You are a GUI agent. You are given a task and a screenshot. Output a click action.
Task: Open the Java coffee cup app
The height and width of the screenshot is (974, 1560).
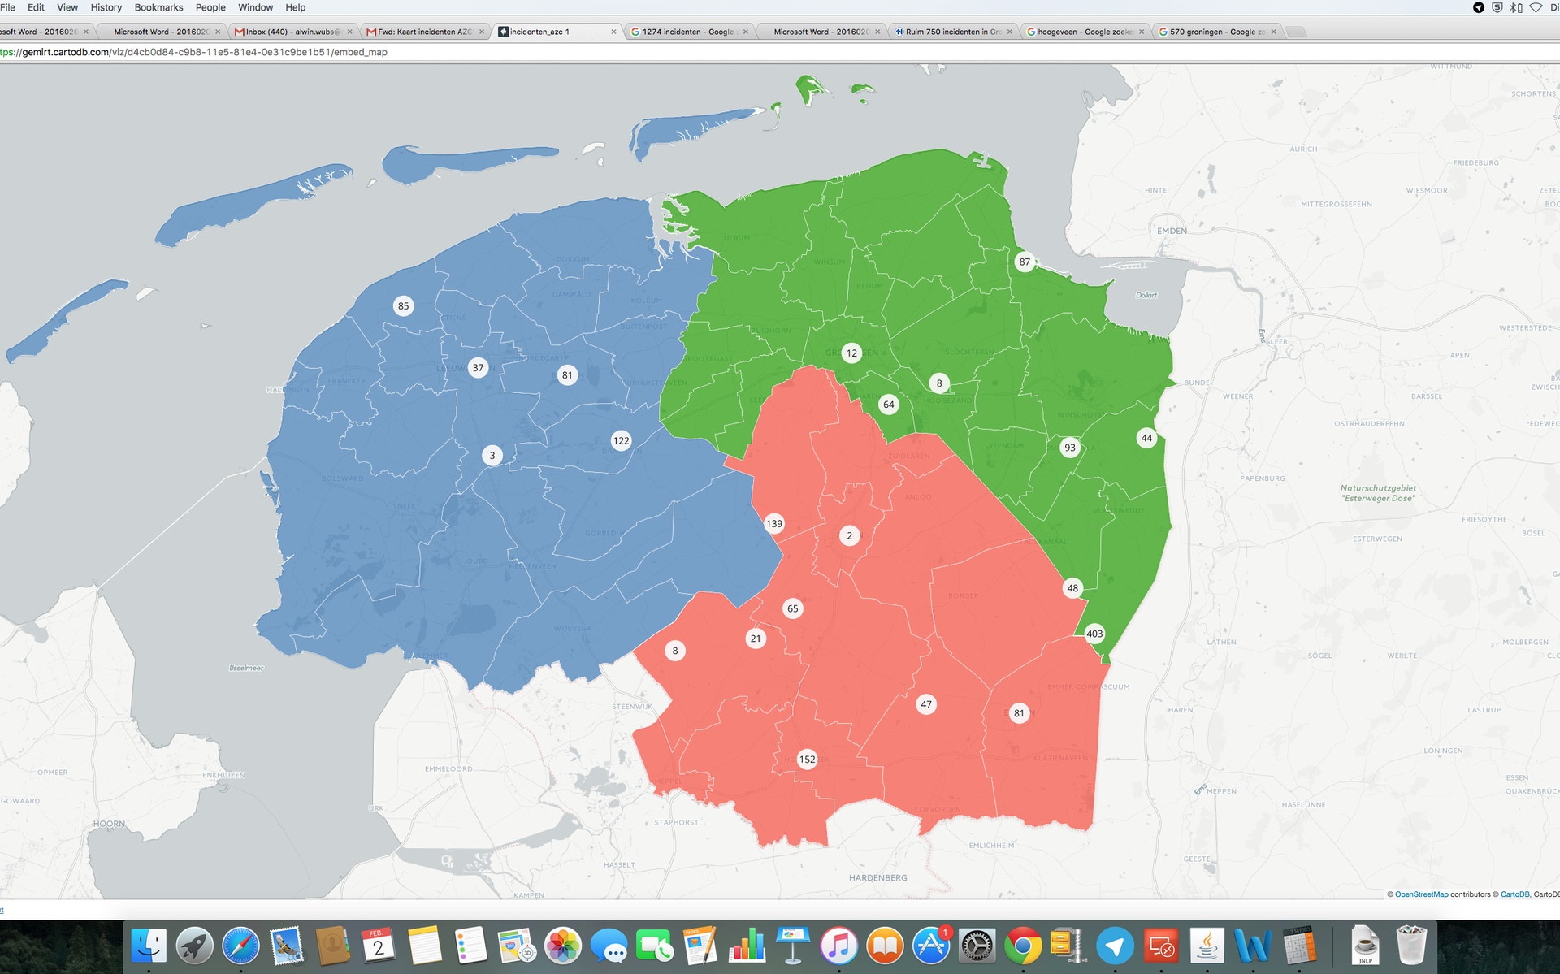(x=1207, y=946)
